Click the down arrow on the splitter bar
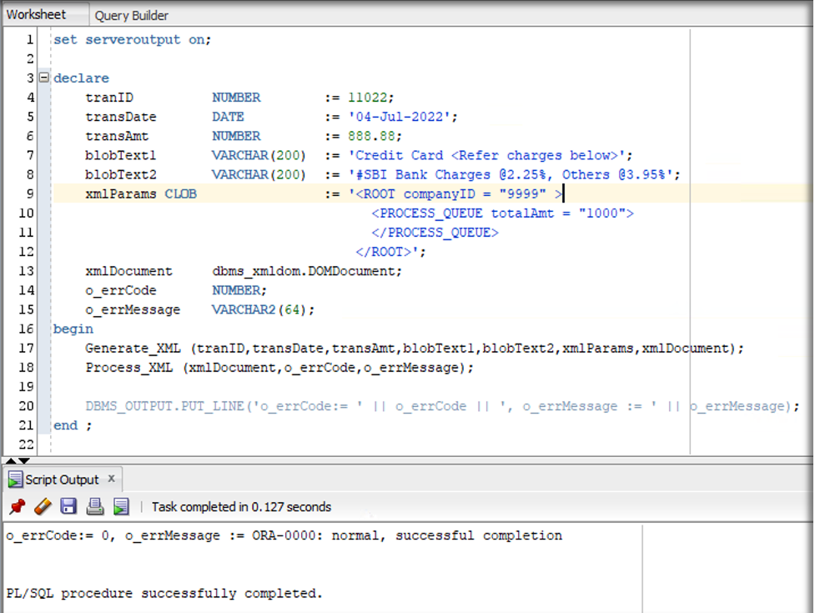The width and height of the screenshot is (815, 613). [x=24, y=460]
